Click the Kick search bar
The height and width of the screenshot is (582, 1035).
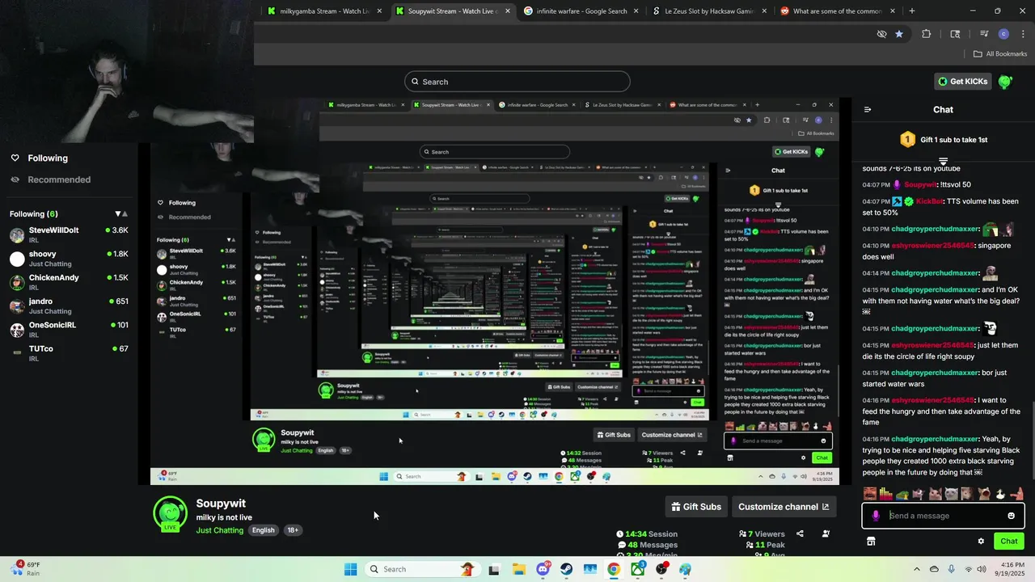[x=517, y=82]
